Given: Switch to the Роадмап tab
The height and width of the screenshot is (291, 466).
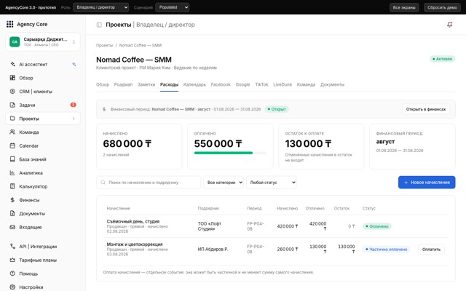Looking at the screenshot, I should (123, 84).
